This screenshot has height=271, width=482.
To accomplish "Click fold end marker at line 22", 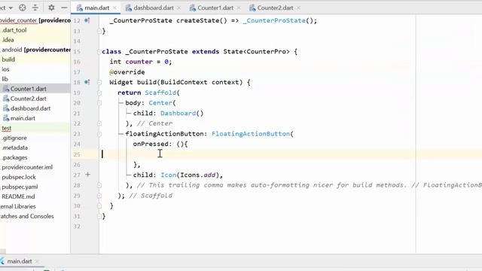I will 99,123.
